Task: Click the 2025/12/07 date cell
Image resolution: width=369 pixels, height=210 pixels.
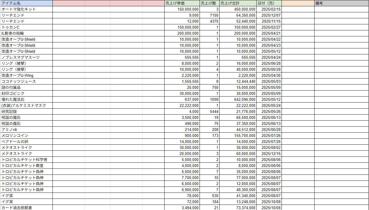Action: [x=269, y=15]
